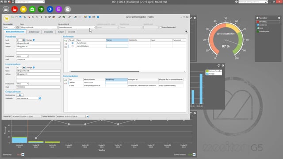Switch to Kontaktinformation tab

15,32
